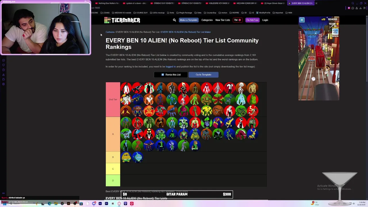Click the TierMaker logo
The height and width of the screenshot is (207, 368).
[x=122, y=20]
